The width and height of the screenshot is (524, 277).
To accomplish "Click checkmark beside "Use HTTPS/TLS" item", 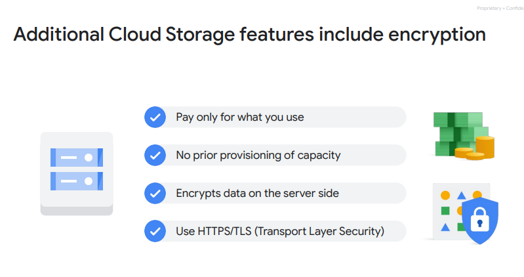I will (154, 231).
